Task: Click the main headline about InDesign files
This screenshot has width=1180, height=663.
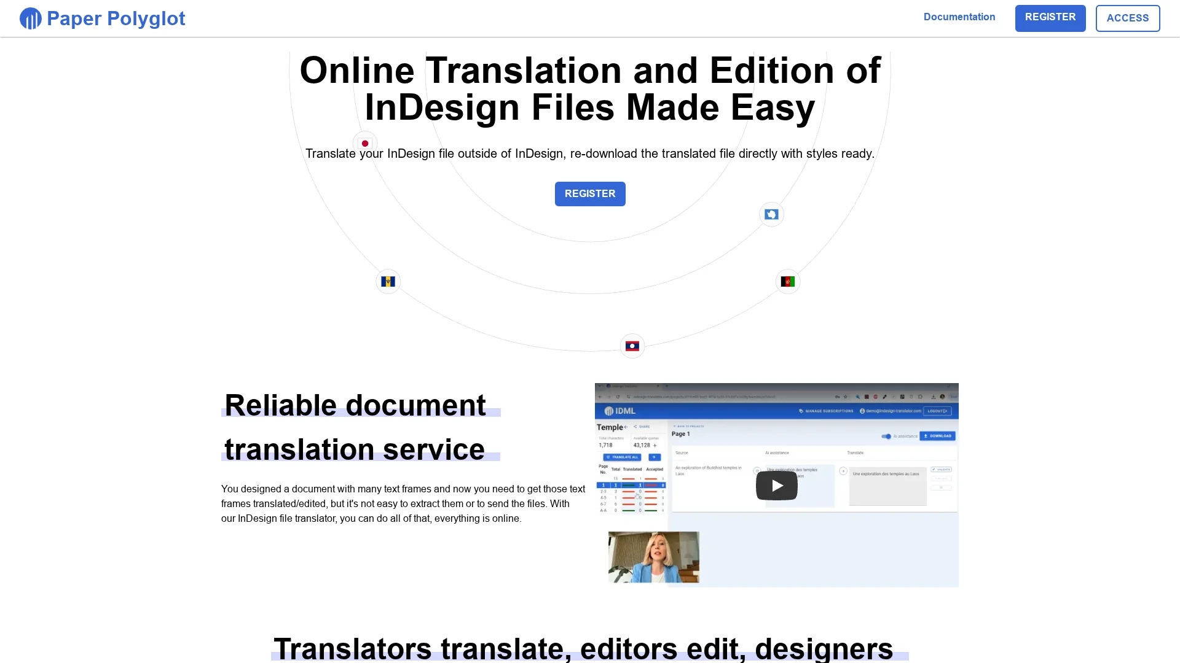Action: pos(590,89)
